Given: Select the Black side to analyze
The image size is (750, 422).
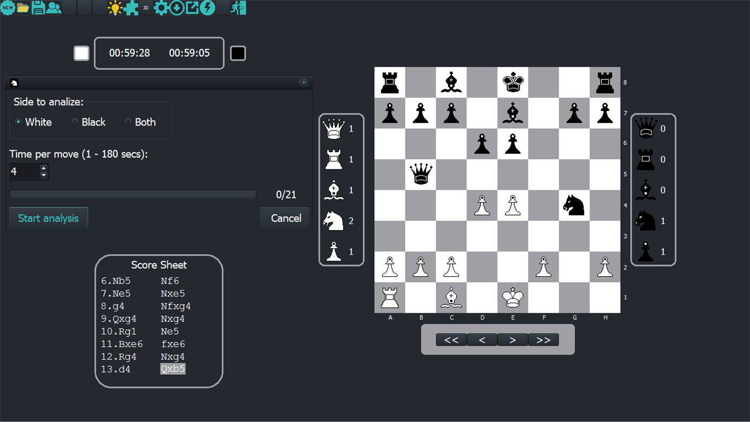Looking at the screenshot, I should click(75, 122).
